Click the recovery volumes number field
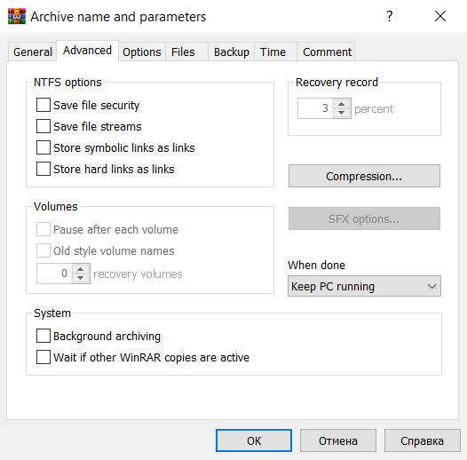The width and height of the screenshot is (467, 460). tap(54, 274)
